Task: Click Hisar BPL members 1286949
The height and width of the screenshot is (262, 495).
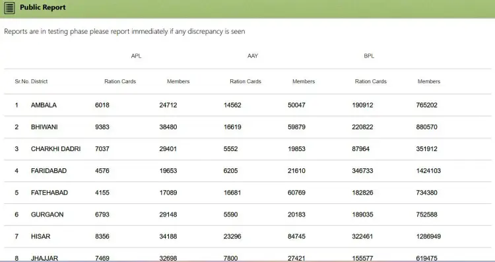Action: [x=428, y=236]
